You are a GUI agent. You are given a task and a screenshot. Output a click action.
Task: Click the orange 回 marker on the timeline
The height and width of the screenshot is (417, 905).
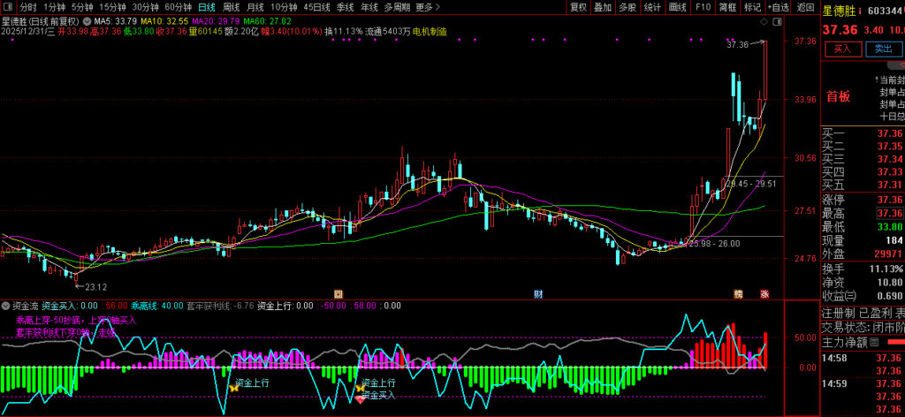[x=338, y=292]
